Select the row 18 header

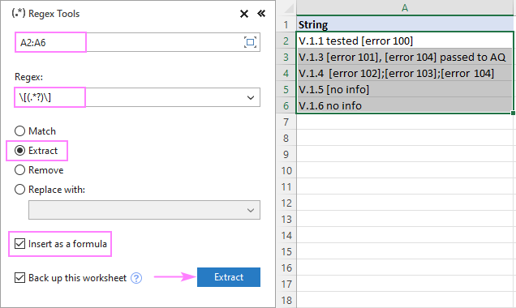pos(286,300)
